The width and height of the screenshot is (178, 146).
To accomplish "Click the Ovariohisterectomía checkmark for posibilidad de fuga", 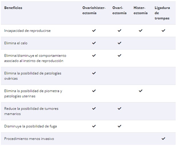I will (x=94, y=126).
